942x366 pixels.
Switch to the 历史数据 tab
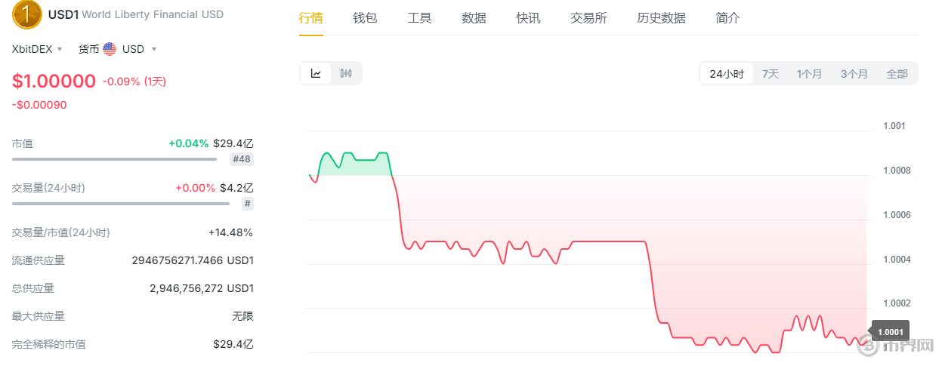tap(661, 18)
